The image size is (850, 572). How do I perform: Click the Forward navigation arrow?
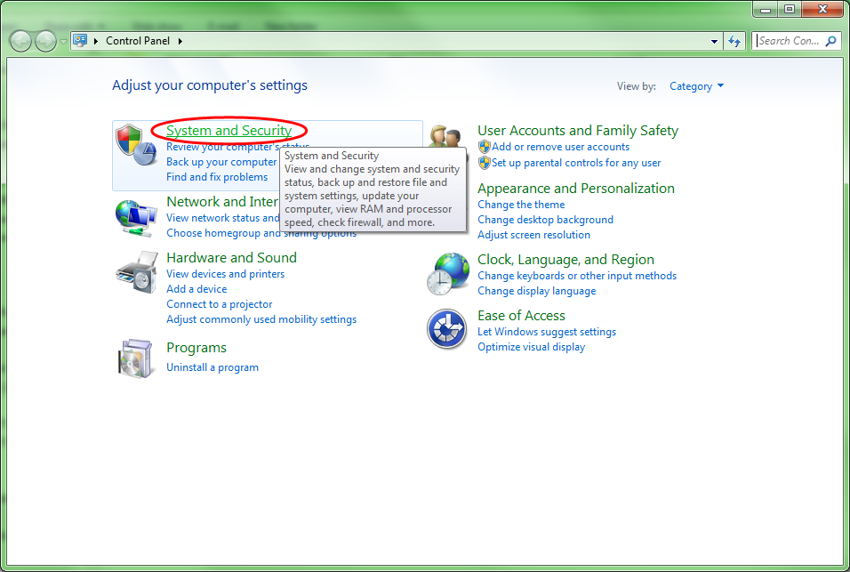click(45, 41)
